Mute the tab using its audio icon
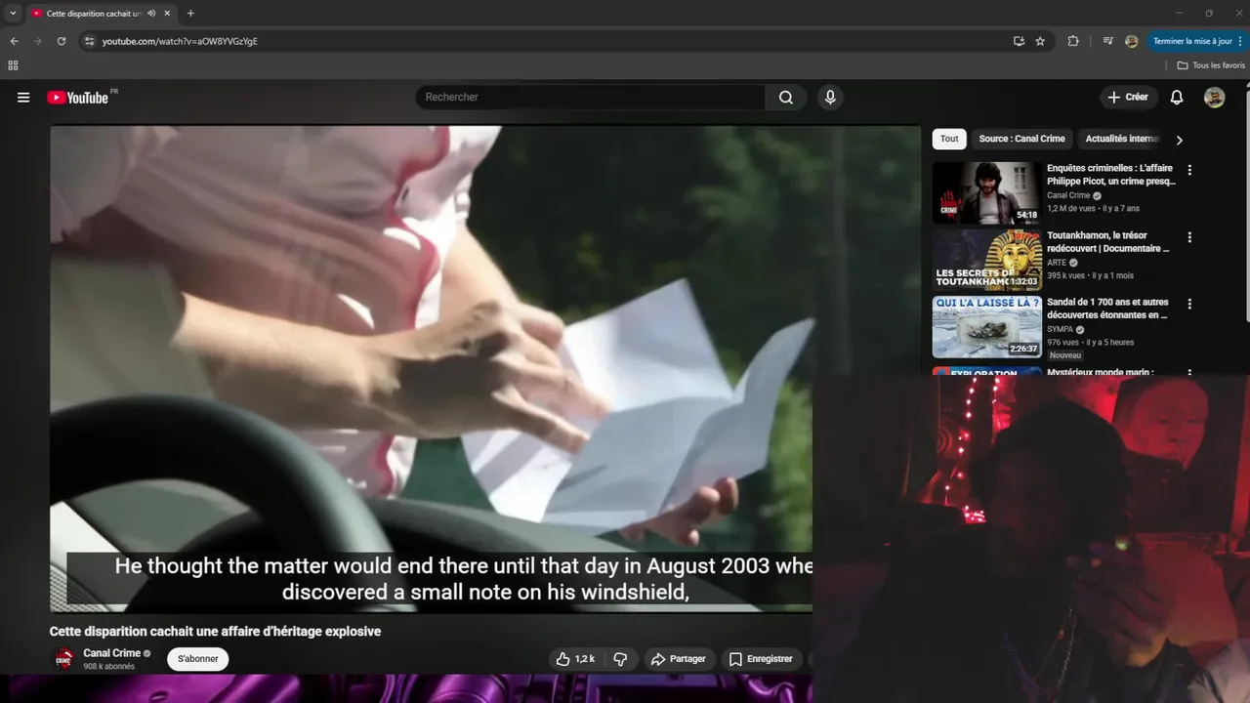This screenshot has width=1250, height=703. pyautogui.click(x=151, y=14)
